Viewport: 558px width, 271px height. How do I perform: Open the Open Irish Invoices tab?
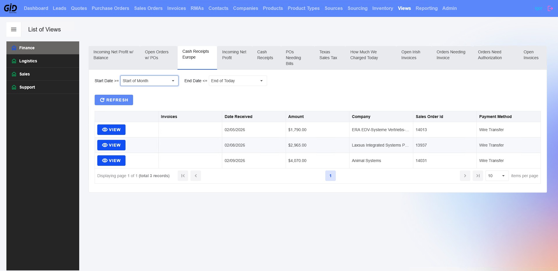pyautogui.click(x=414, y=58)
